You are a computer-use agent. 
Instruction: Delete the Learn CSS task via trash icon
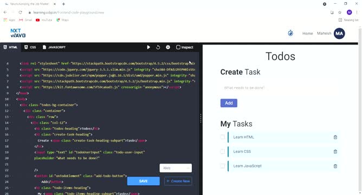(335, 151)
